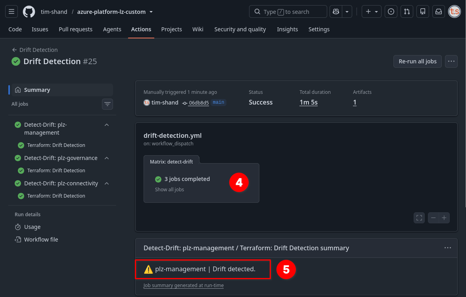The image size is (466, 297).
Task: Open Security and quality tab
Action: 240,29
